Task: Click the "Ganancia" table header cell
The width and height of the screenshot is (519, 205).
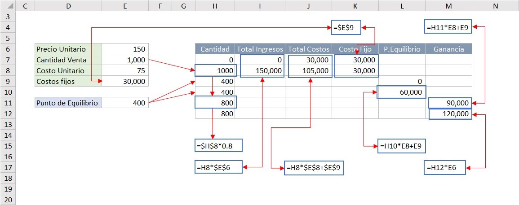Action: (x=448, y=49)
